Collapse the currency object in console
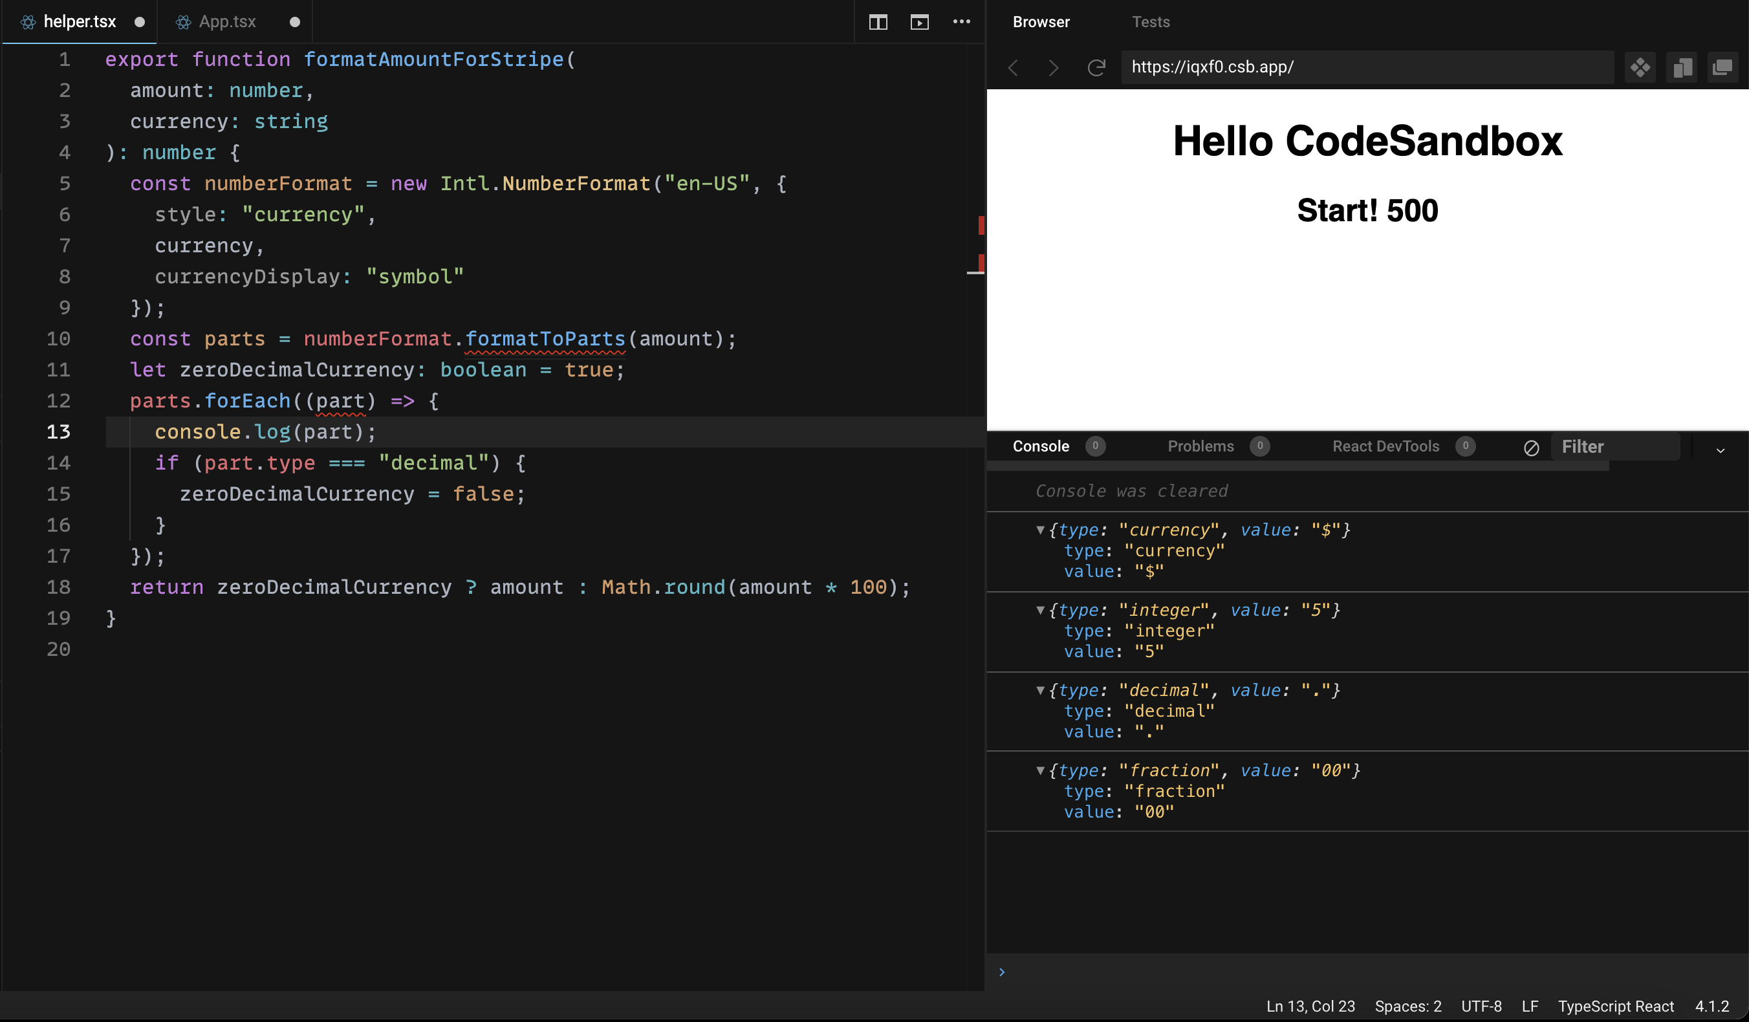Viewport: 1749px width, 1022px height. click(1040, 530)
